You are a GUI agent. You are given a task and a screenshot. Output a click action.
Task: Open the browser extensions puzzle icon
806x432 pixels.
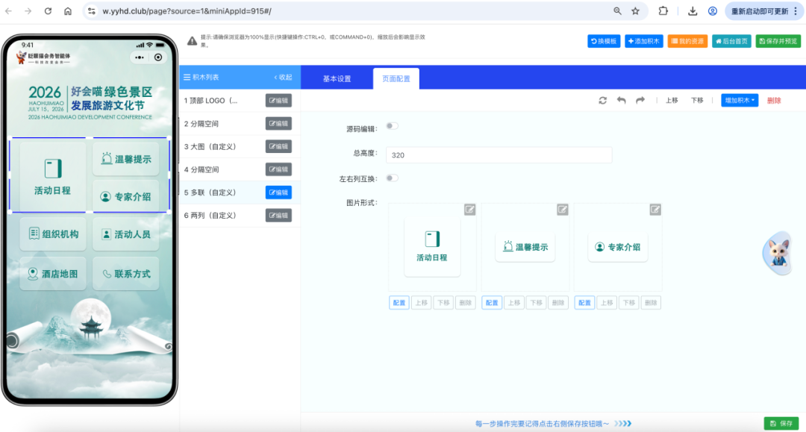[x=663, y=11]
